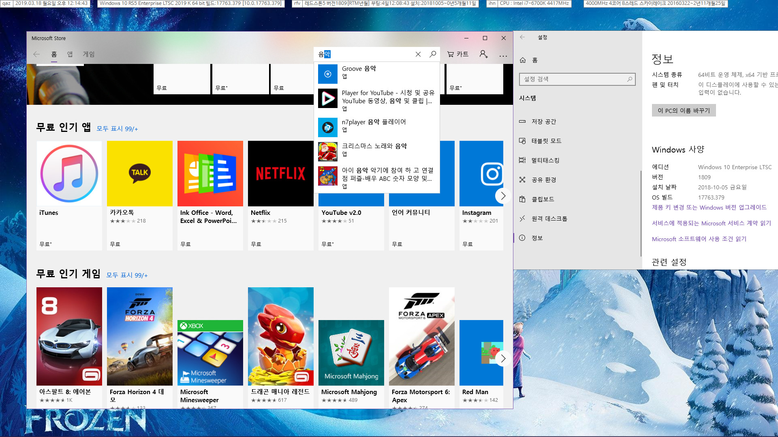The width and height of the screenshot is (778, 437).
Task: Clear the search box with the X icon
Action: tap(418, 54)
